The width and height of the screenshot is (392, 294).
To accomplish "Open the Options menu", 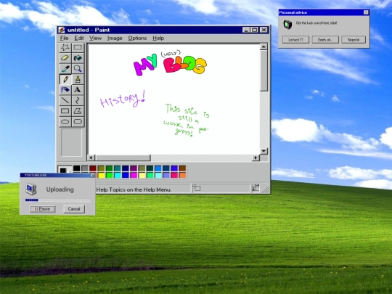I will coord(137,38).
